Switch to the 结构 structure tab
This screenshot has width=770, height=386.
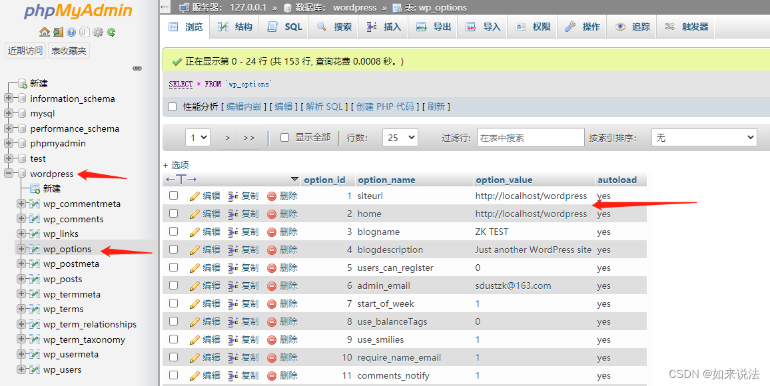point(234,27)
